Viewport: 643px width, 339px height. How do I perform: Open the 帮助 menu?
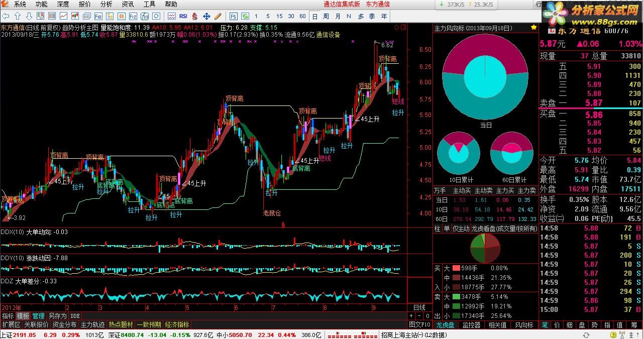(171, 4)
